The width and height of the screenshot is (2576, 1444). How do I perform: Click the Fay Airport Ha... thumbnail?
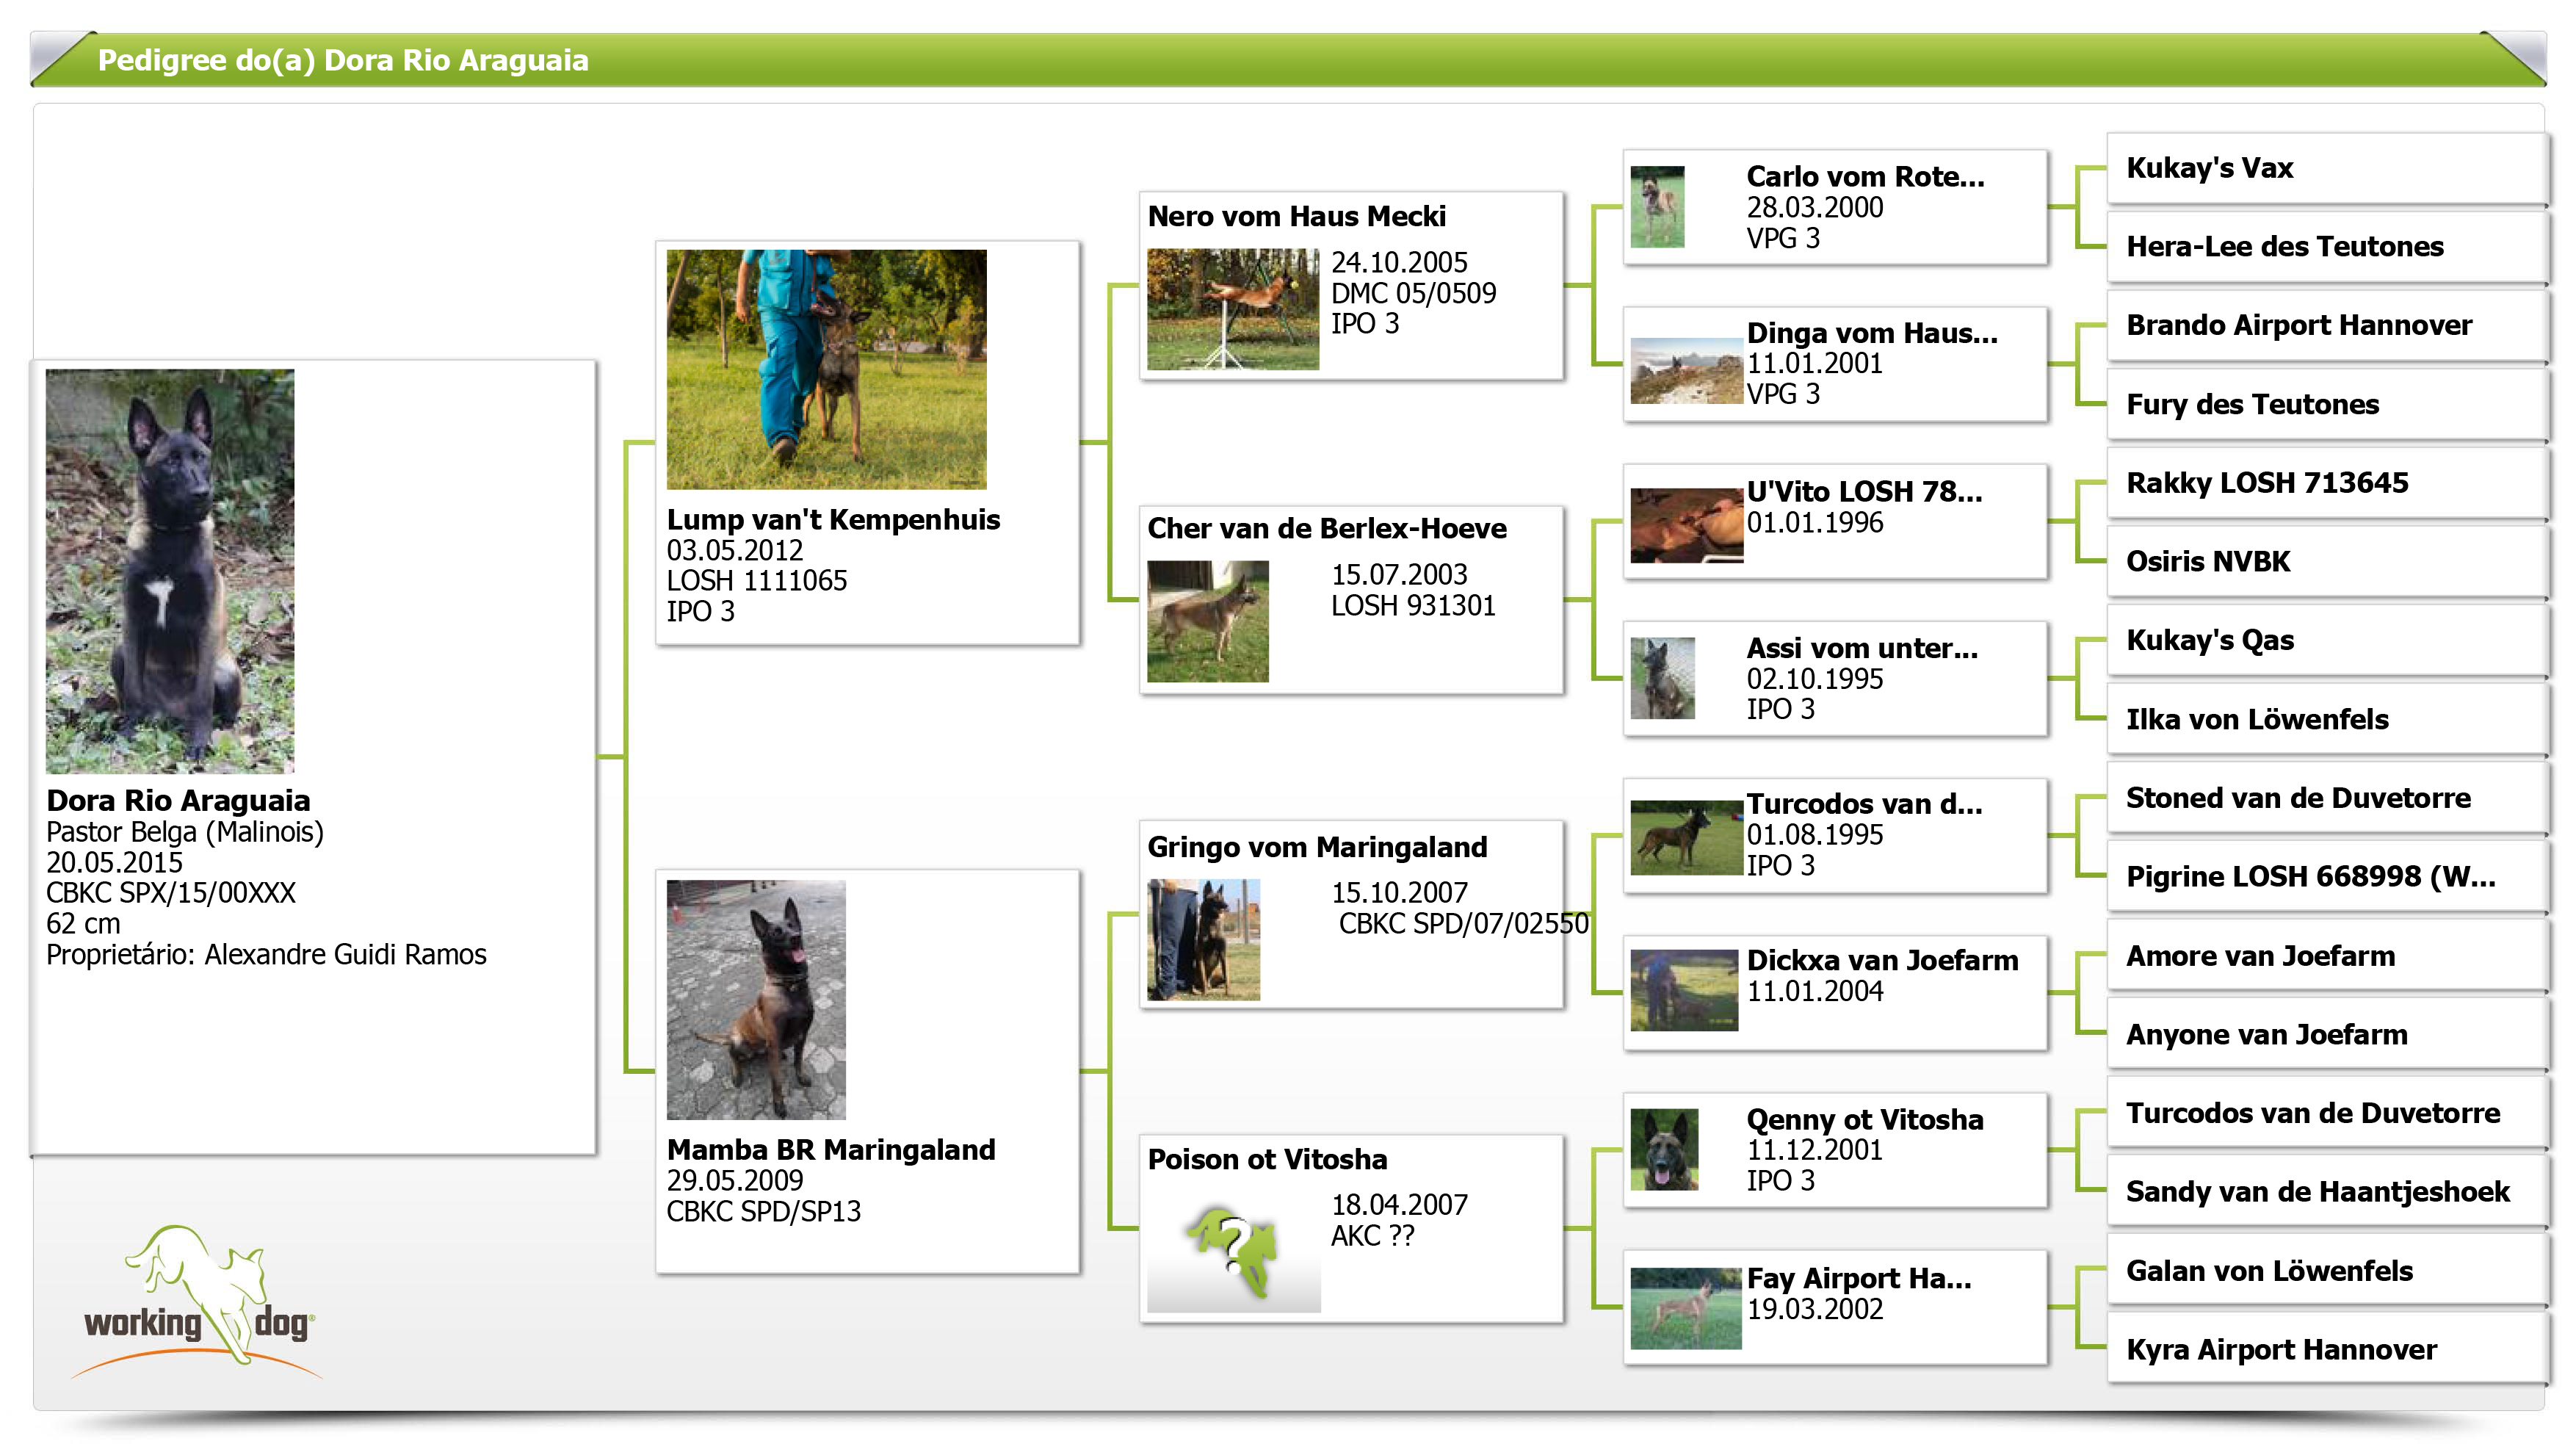(x=1686, y=1309)
